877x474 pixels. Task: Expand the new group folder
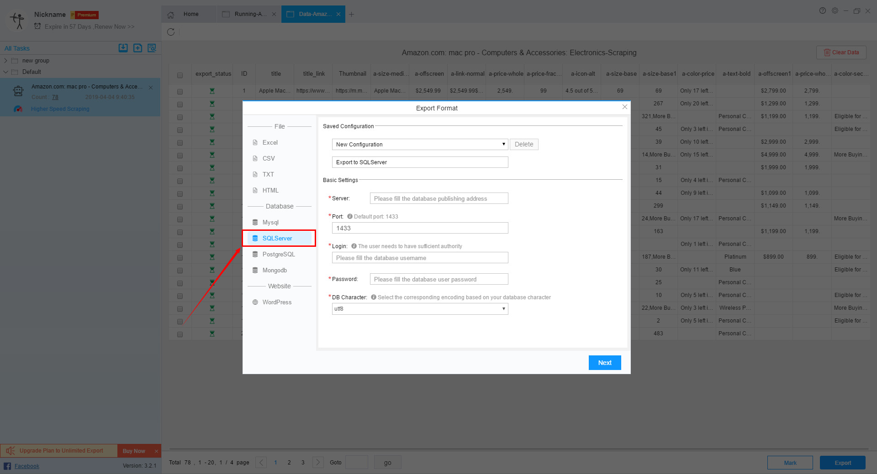pyautogui.click(x=5, y=60)
